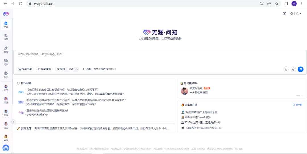307x154 pixels.
Task: Click the 京ICP备 footer registration number
Action: [99, 149]
